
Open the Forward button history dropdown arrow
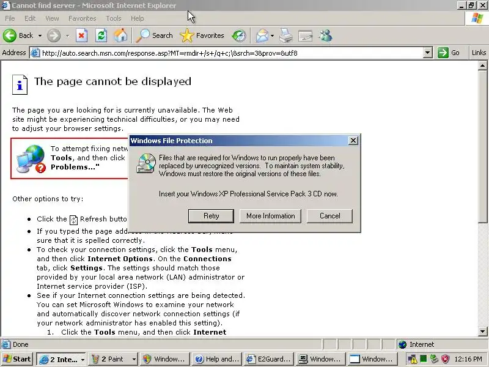click(x=67, y=36)
